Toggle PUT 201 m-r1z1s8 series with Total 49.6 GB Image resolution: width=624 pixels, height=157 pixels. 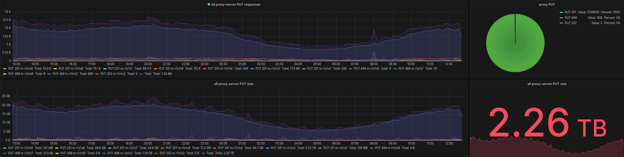73,148
